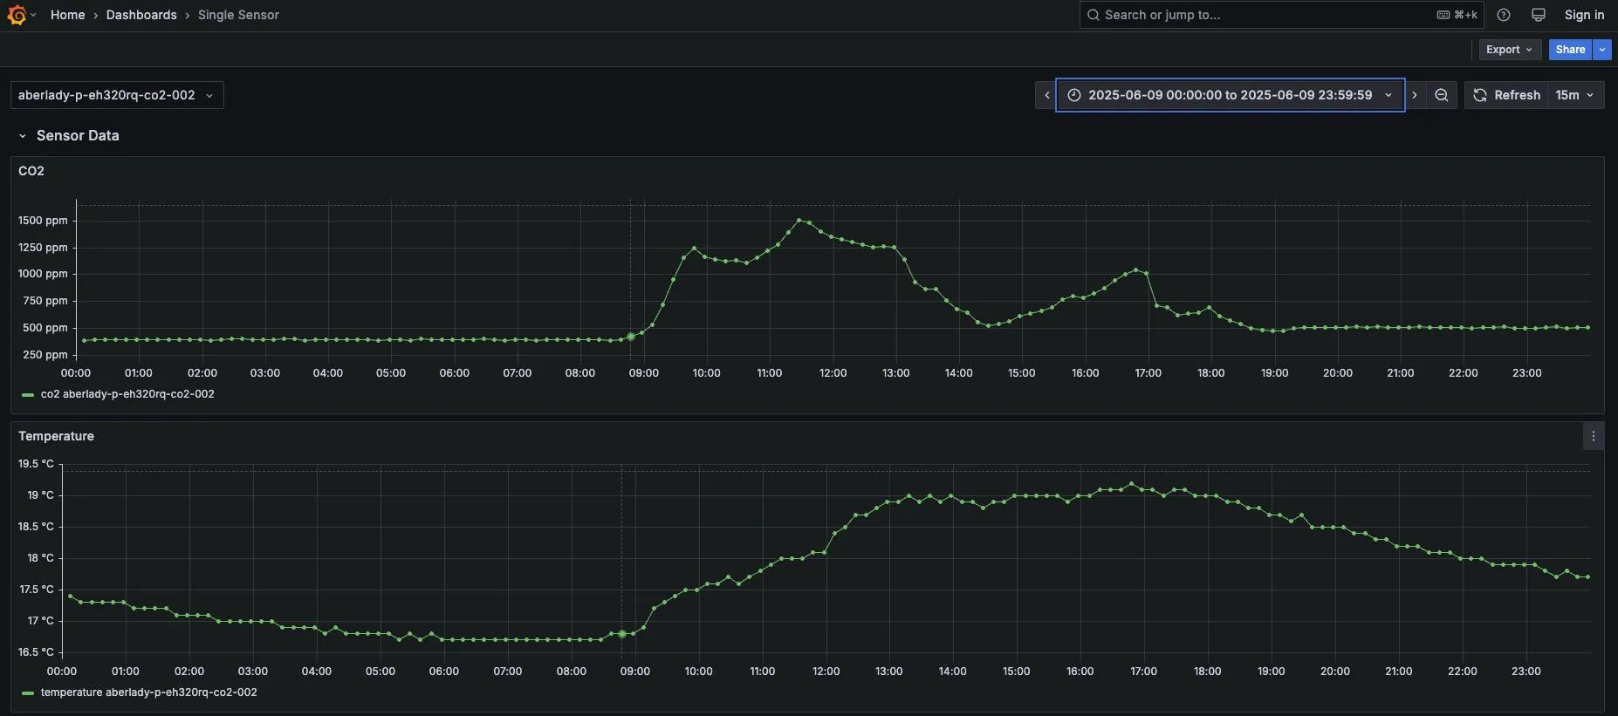1618x716 pixels.
Task: Click the zoom out time range icon
Action: (x=1442, y=95)
